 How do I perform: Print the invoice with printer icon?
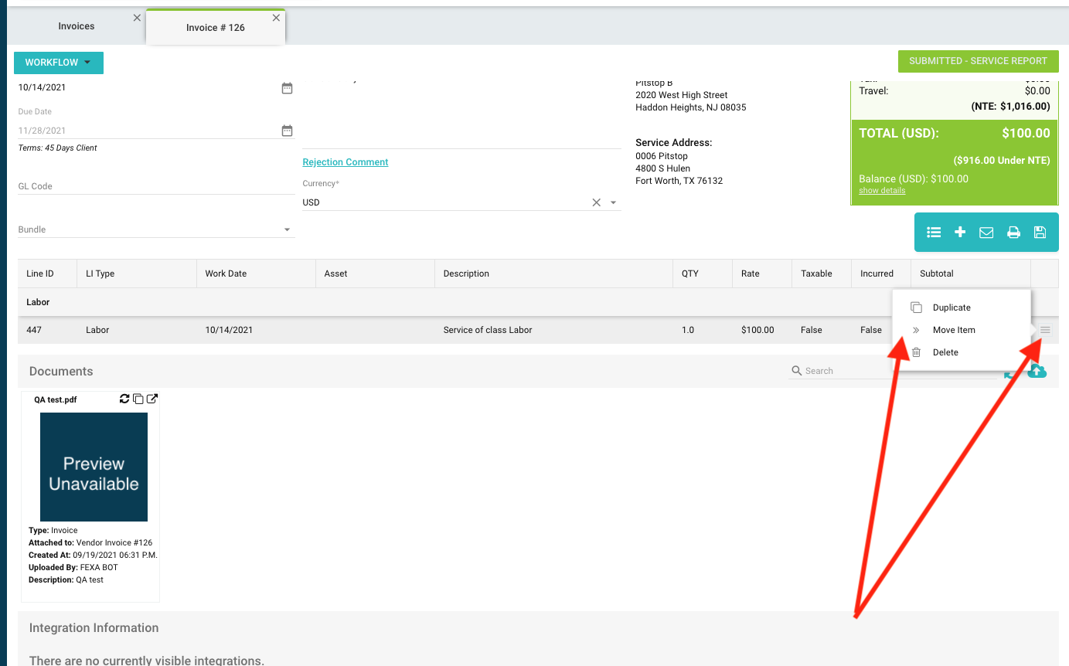pyautogui.click(x=1013, y=233)
